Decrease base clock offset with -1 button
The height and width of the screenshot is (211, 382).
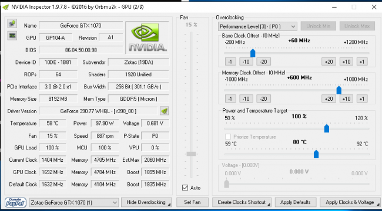230,62
